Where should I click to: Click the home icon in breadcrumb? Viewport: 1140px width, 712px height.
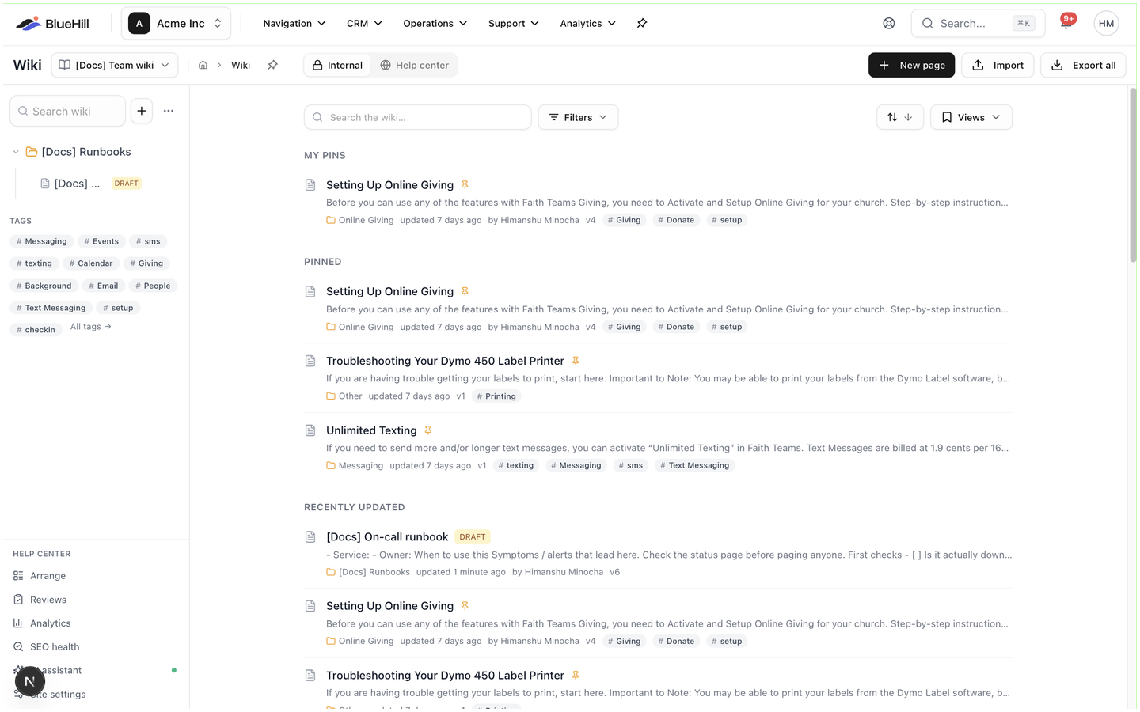[x=203, y=66]
